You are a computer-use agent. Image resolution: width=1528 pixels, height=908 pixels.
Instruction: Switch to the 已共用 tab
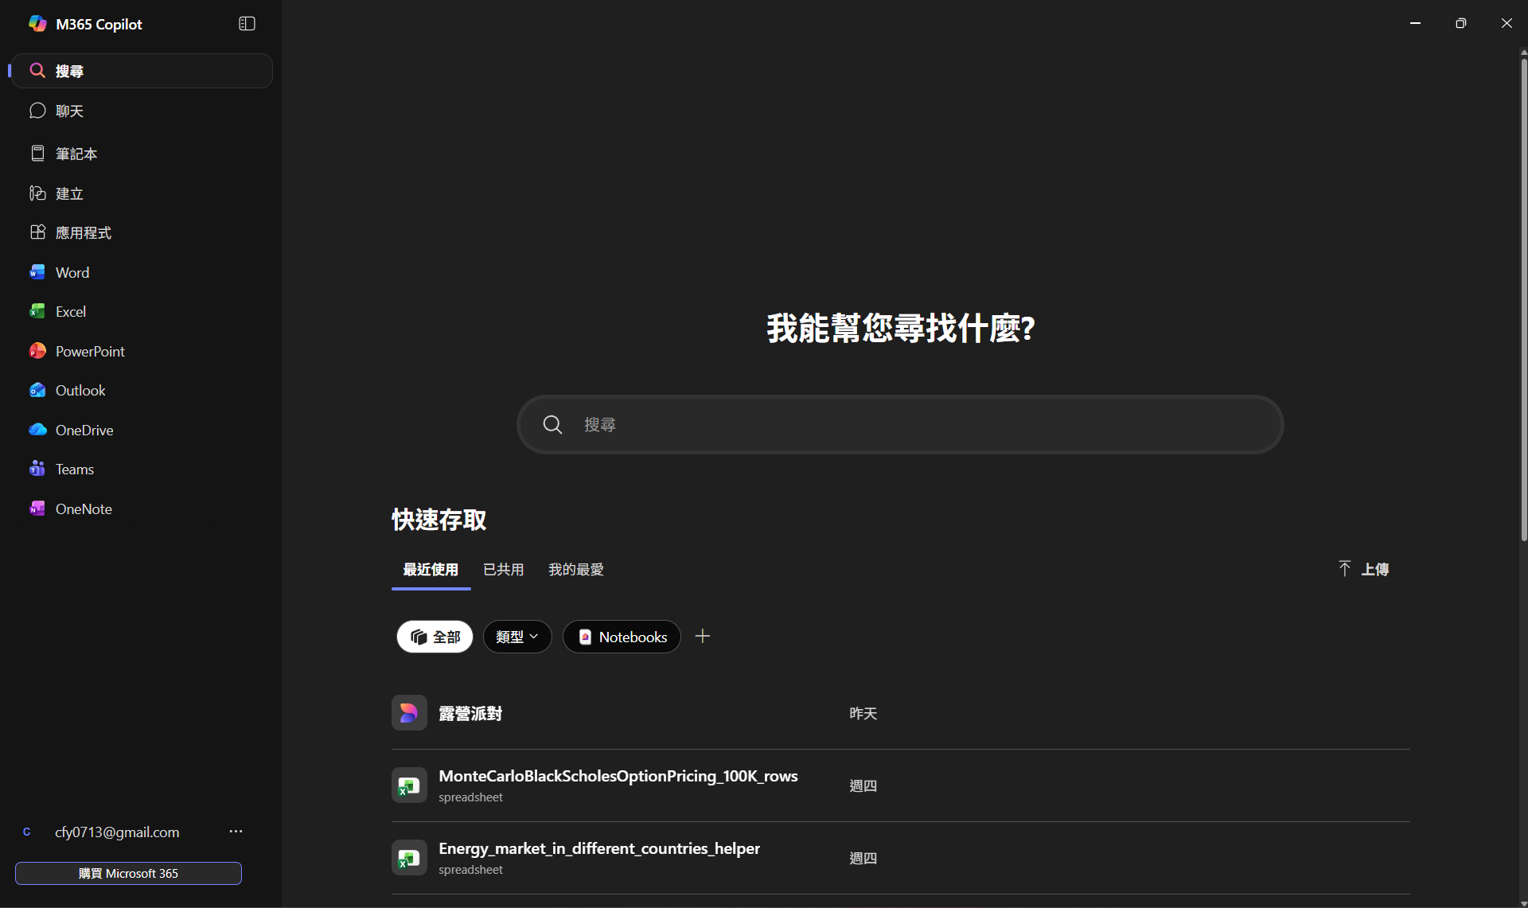[503, 570]
